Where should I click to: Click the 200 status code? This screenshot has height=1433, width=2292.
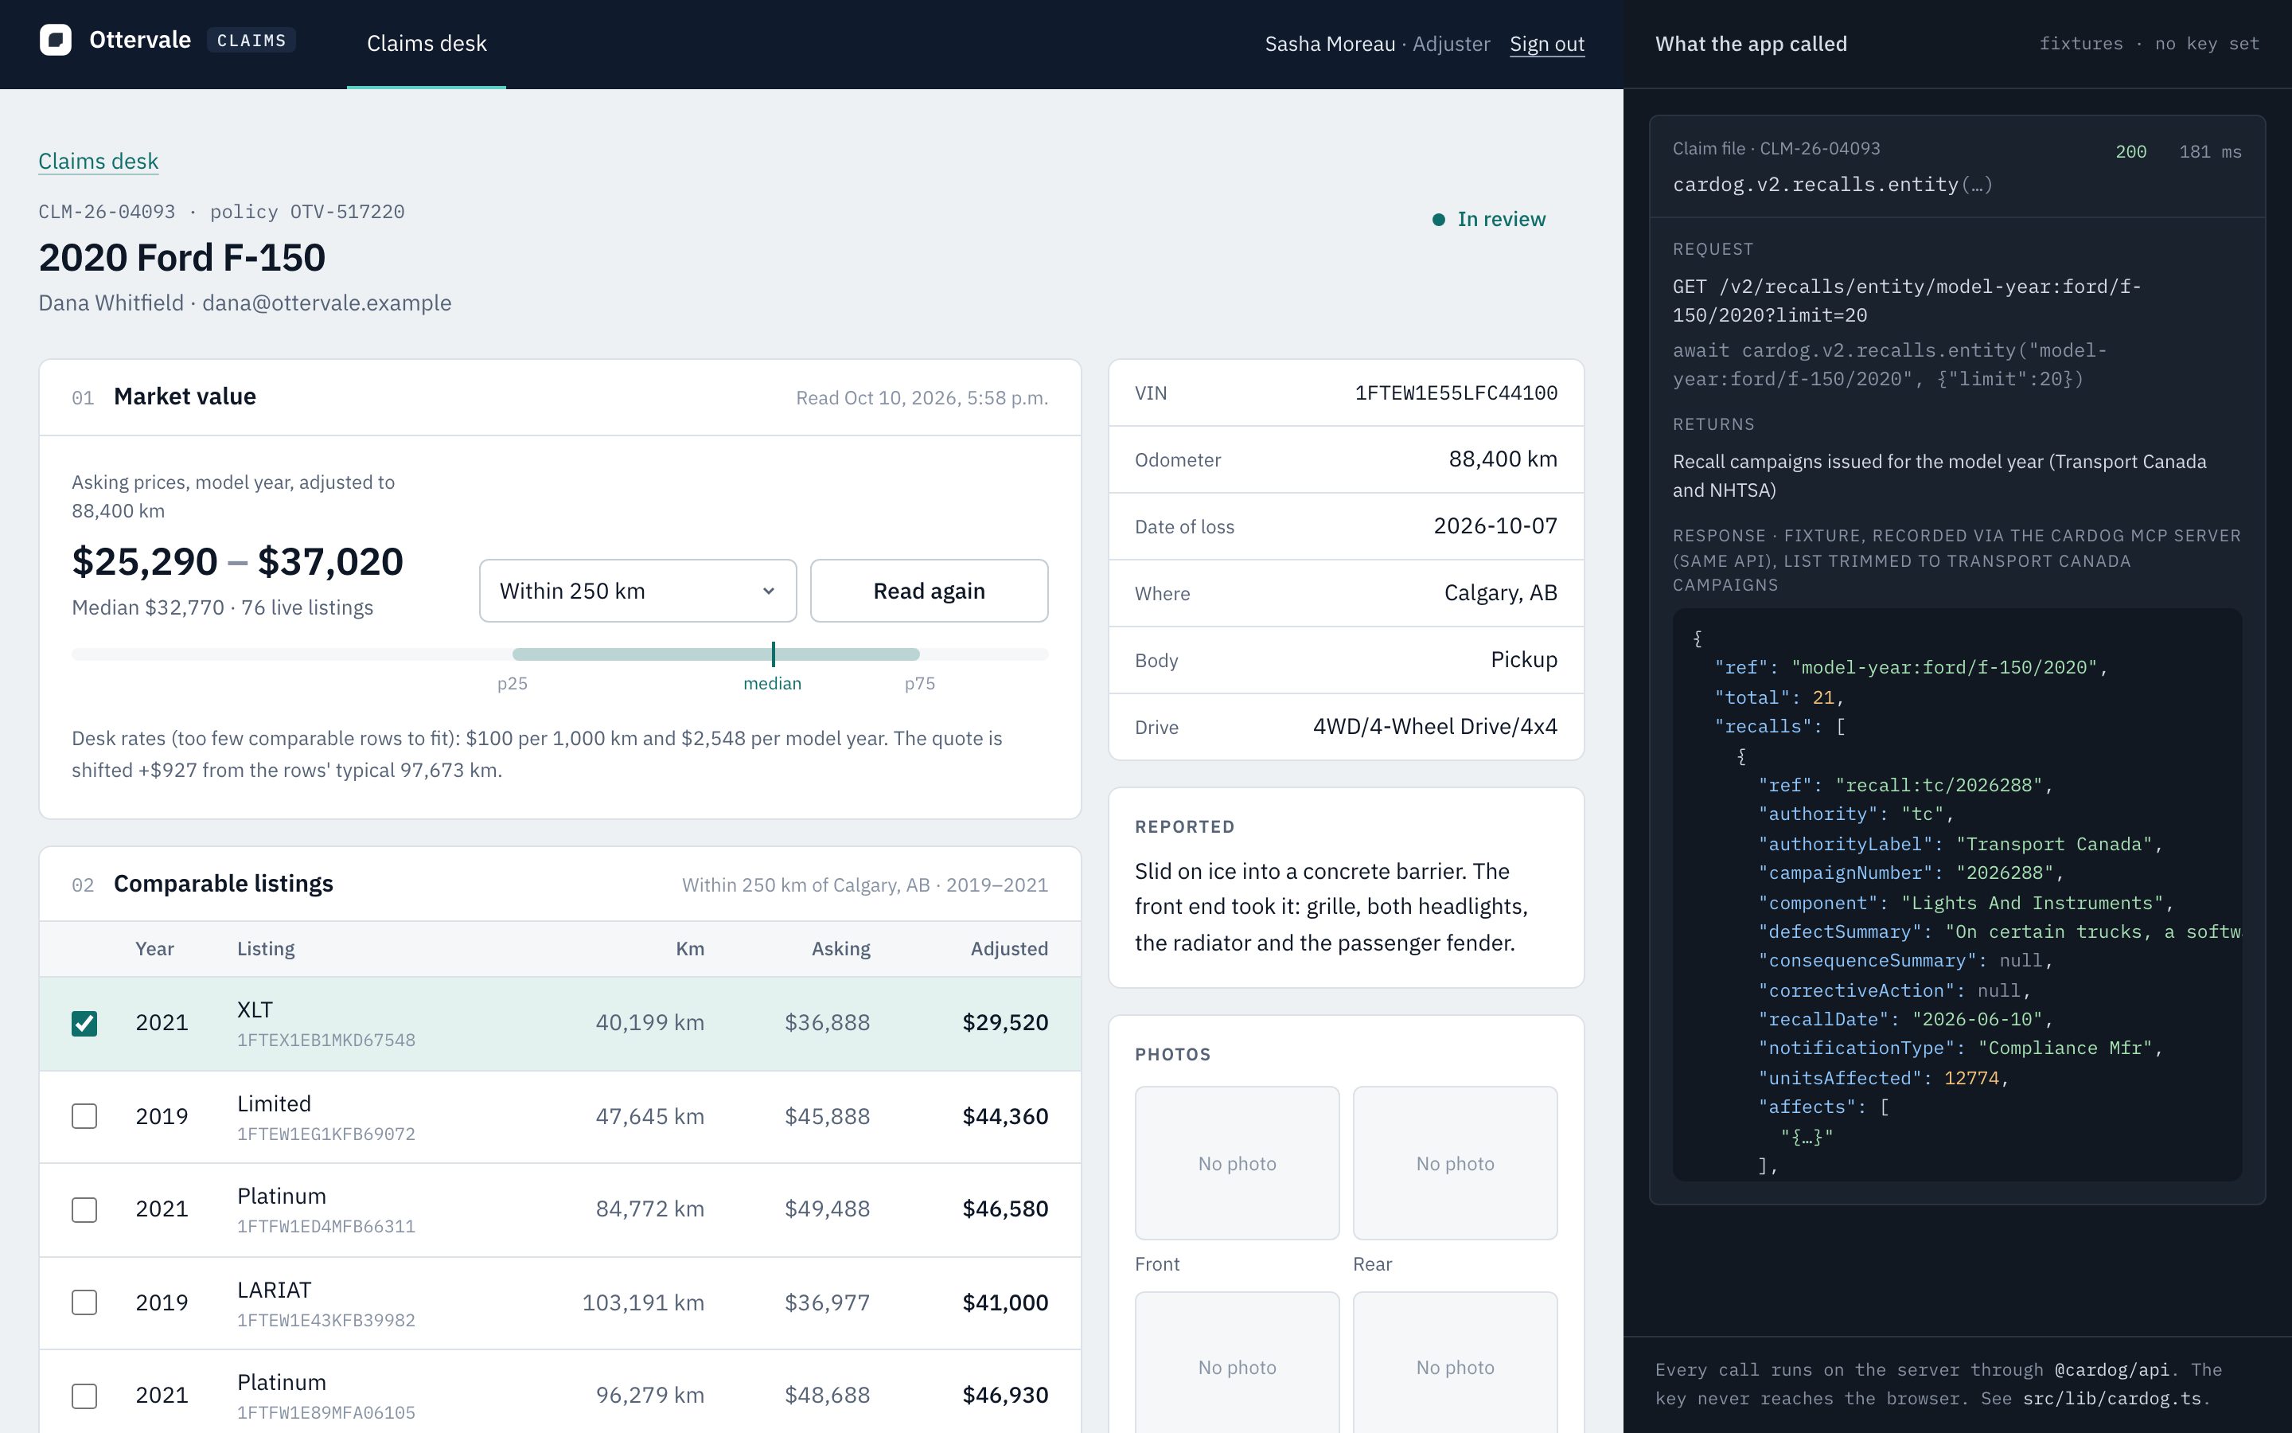[2131, 151]
